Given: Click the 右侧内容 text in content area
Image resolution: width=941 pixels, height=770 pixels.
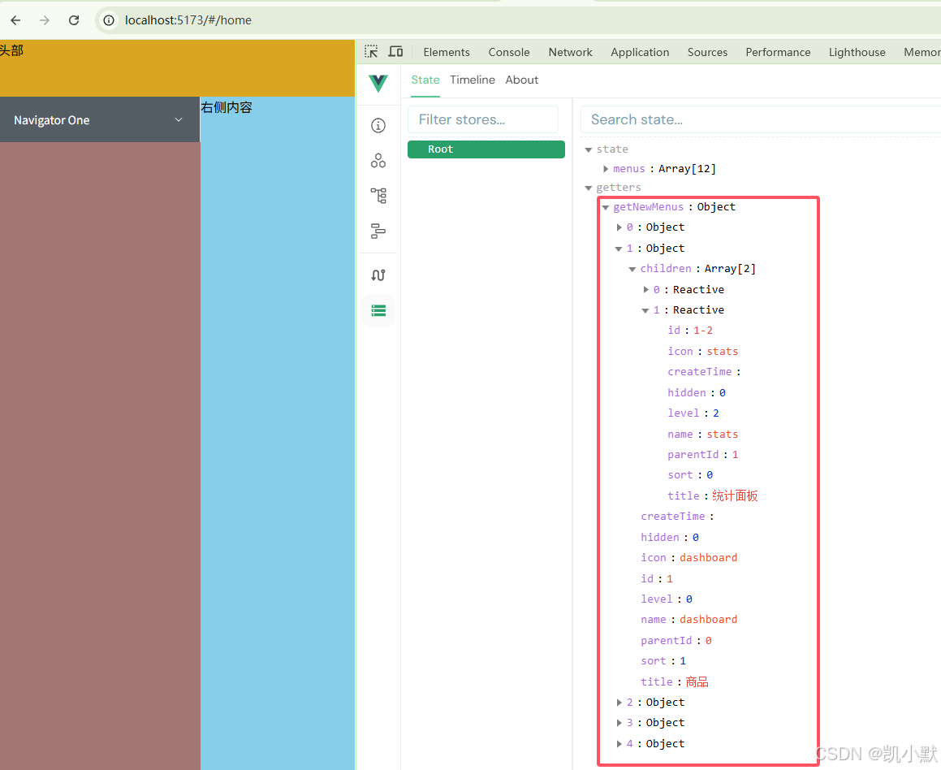Looking at the screenshot, I should coord(227,107).
